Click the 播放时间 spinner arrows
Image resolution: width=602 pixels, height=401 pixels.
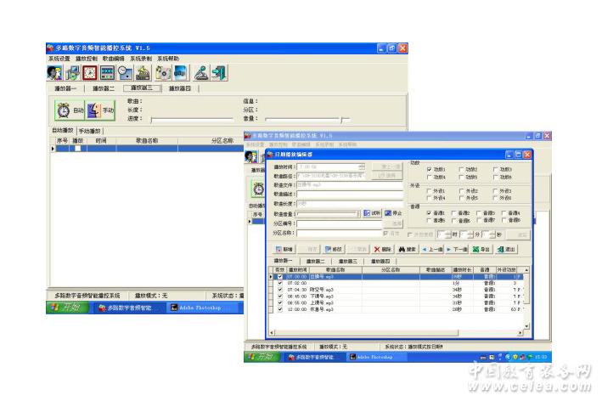tap(363, 167)
